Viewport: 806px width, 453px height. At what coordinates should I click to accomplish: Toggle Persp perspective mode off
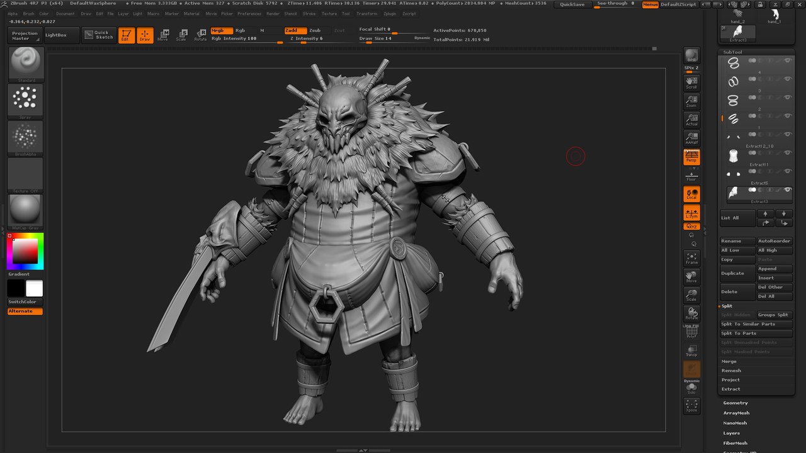(x=691, y=157)
